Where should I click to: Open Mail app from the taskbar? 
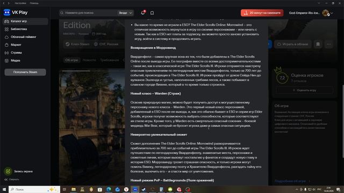click(117, 189)
